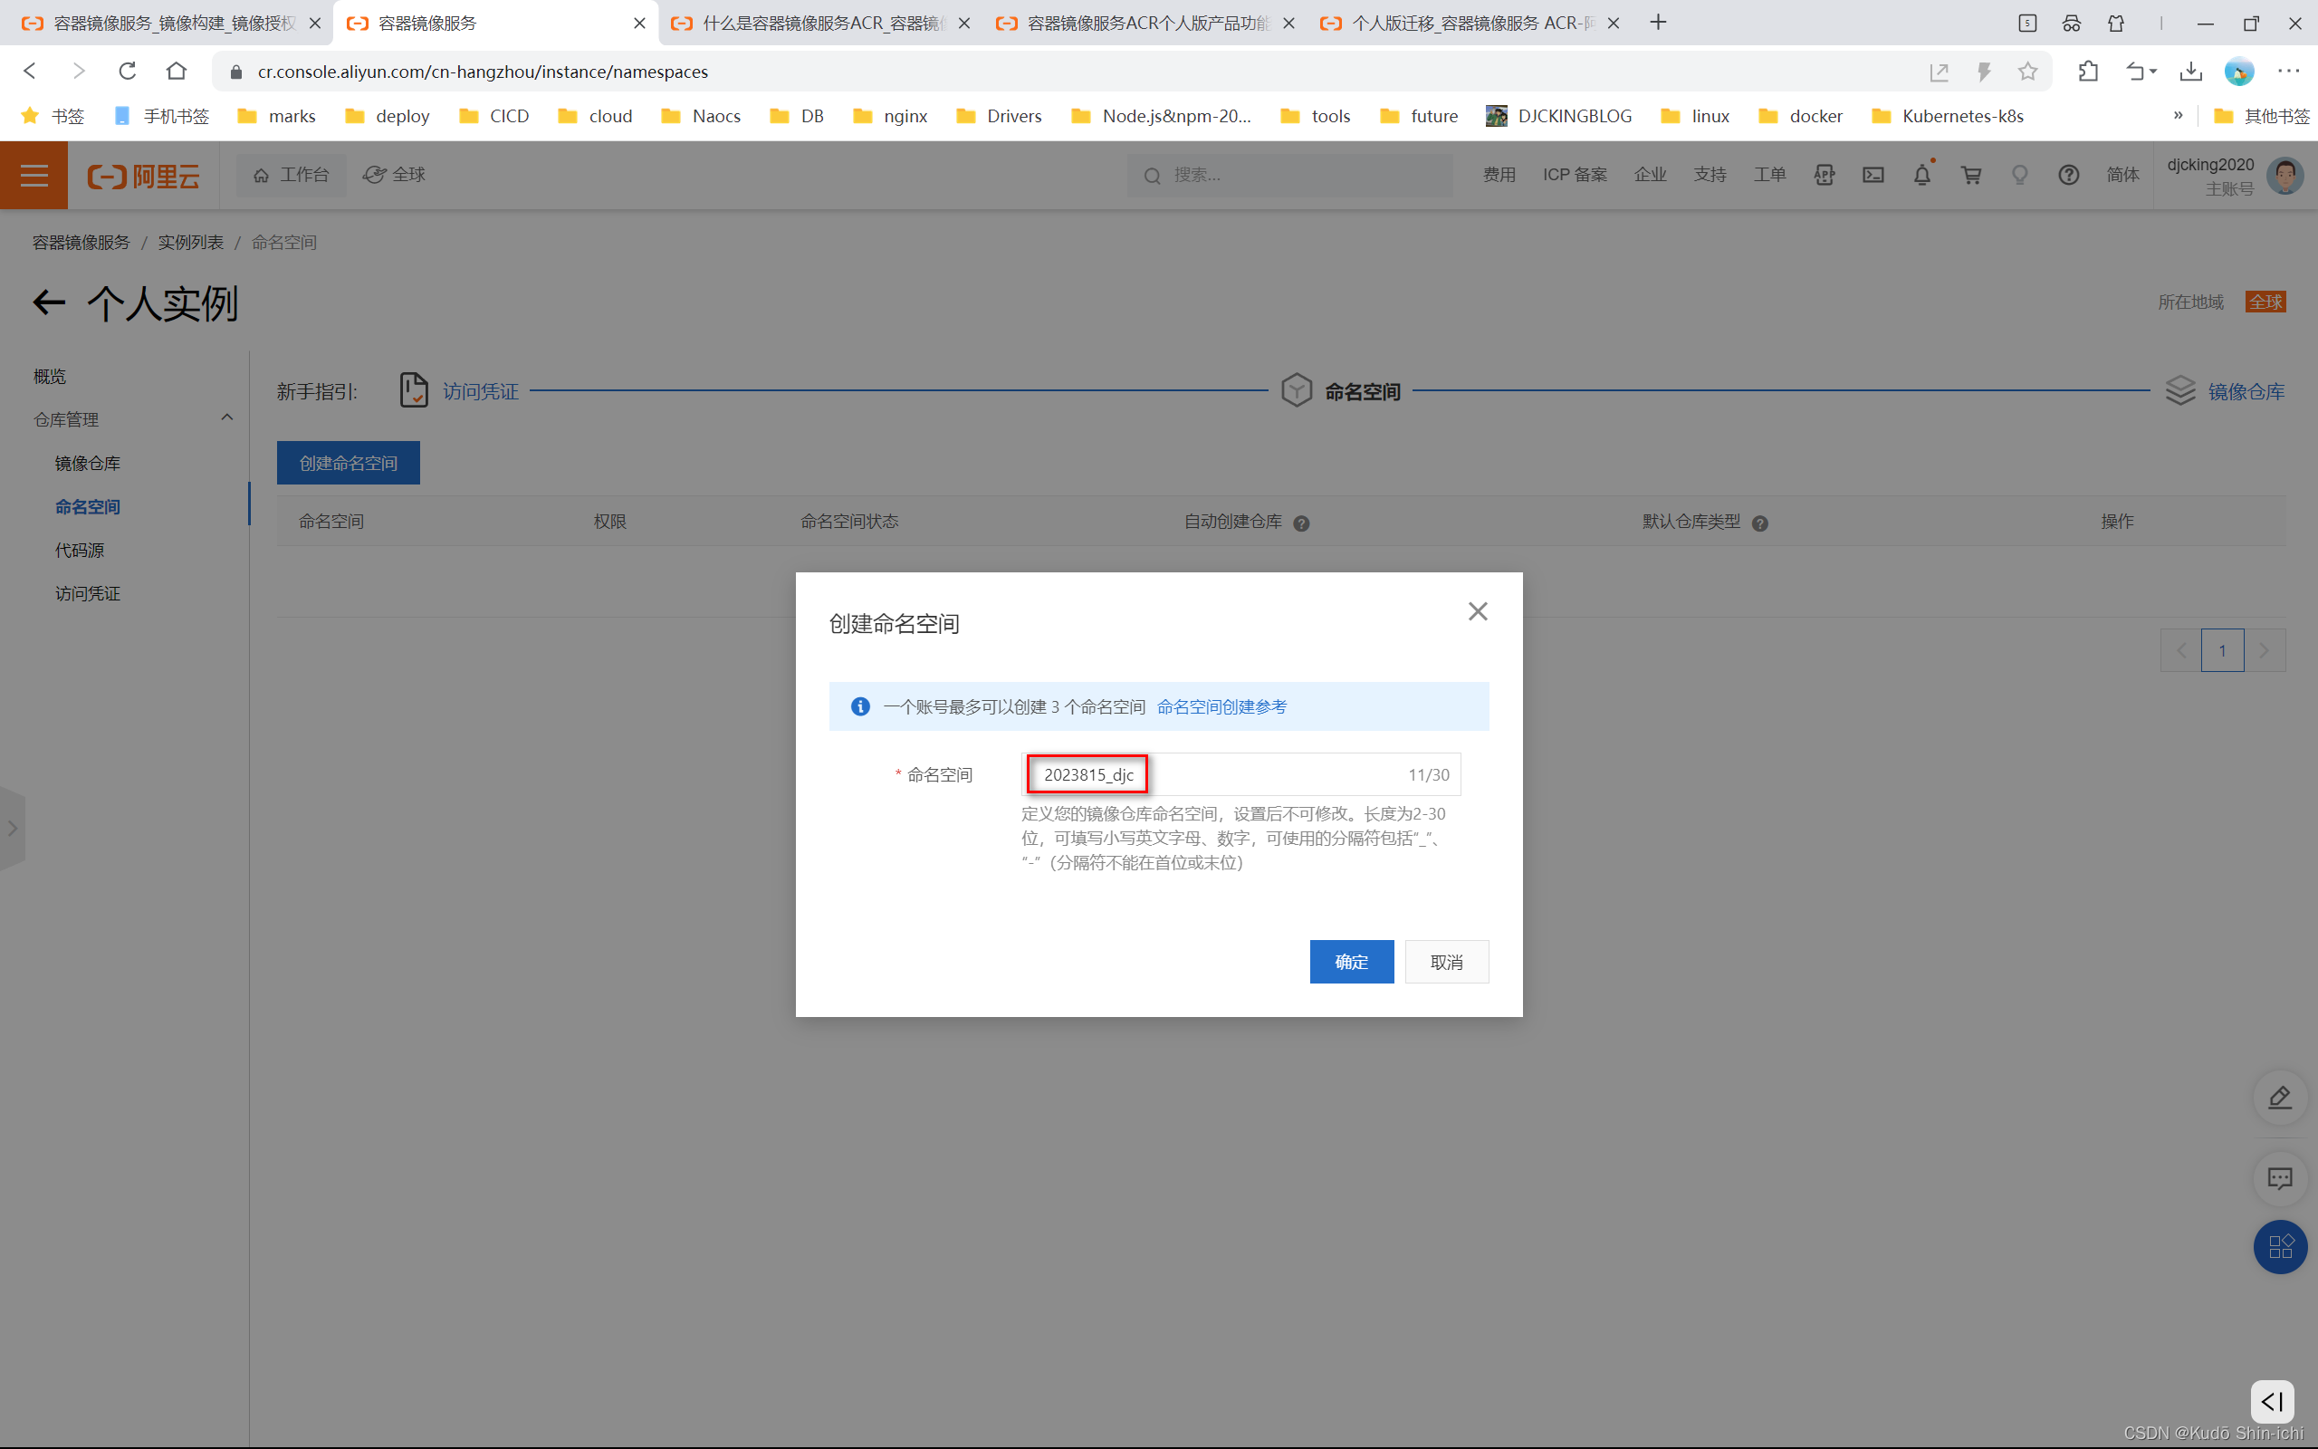Open the Cloud Shell terminal icon

pos(1873,175)
